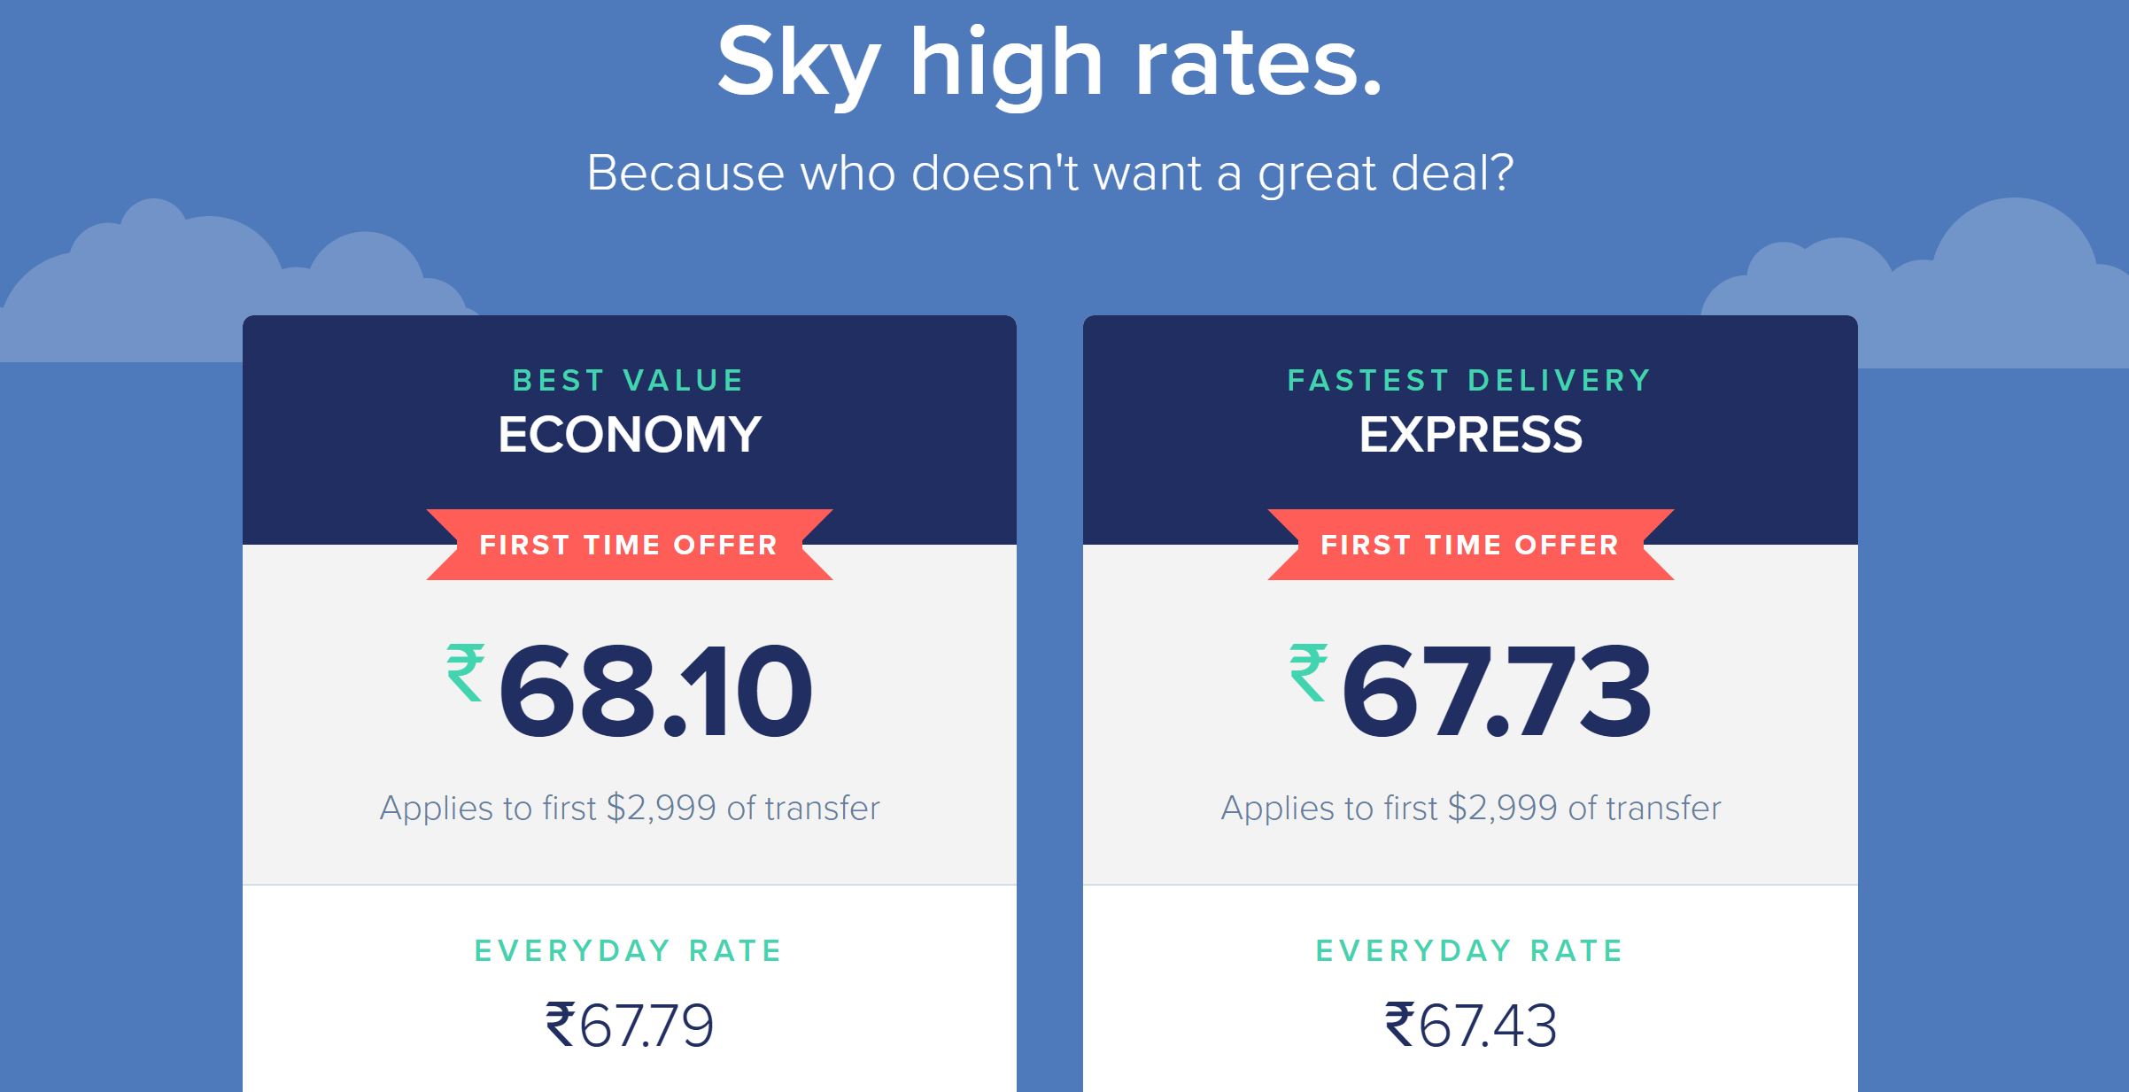Select the ECONOMY plan heading
The height and width of the screenshot is (1092, 2129).
coord(629,435)
